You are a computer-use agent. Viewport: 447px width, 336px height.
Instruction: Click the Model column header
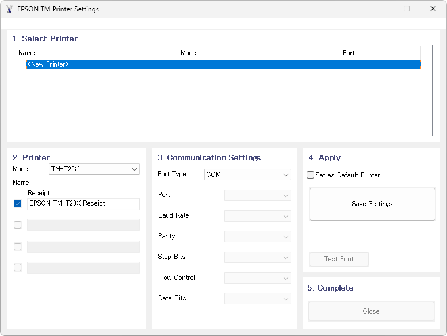(x=258, y=53)
